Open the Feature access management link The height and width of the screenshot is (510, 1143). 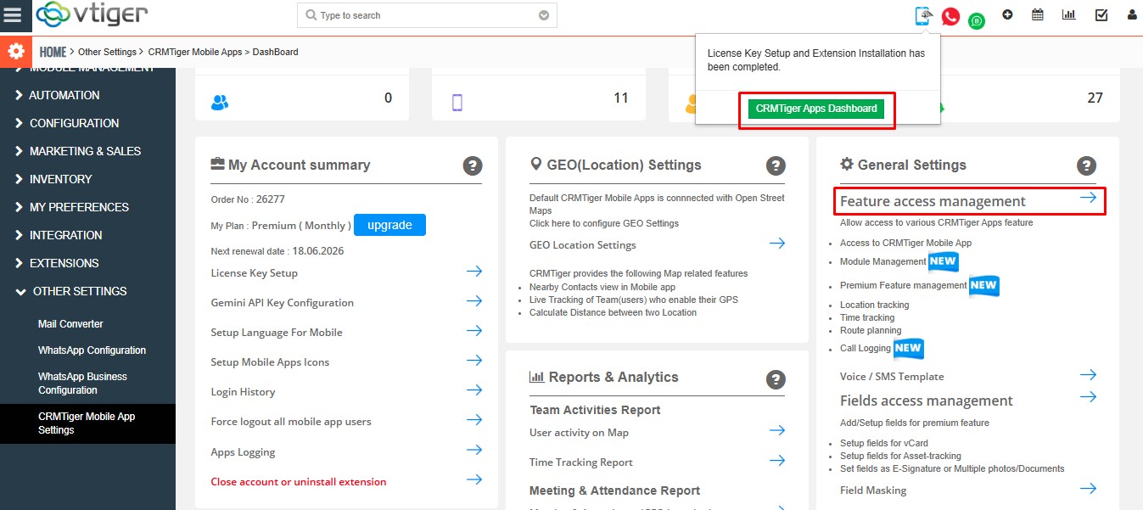point(933,201)
